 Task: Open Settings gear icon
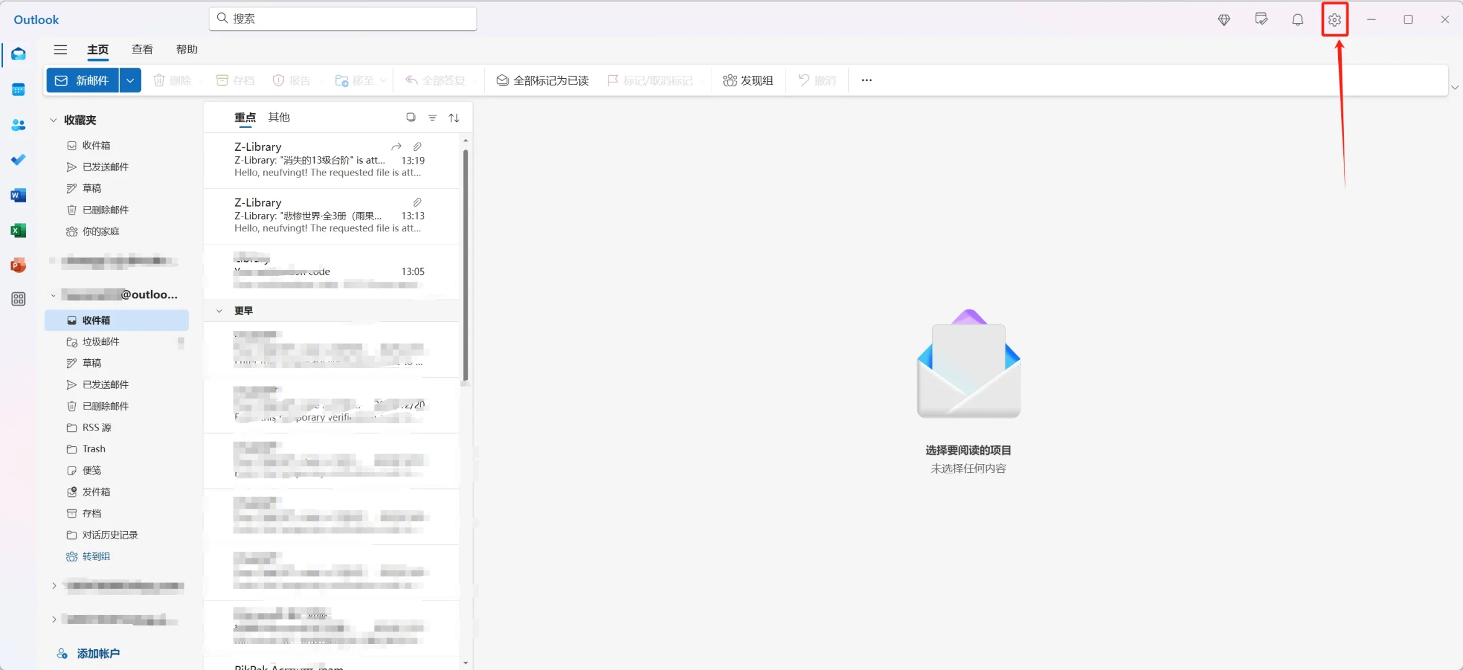(1334, 20)
